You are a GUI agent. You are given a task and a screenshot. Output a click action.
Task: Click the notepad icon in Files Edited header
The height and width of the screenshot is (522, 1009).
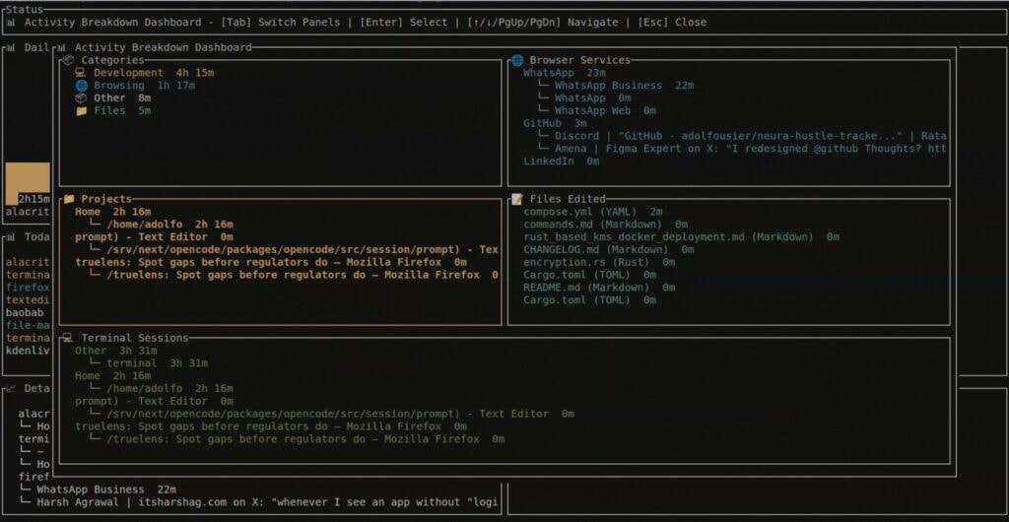click(517, 199)
